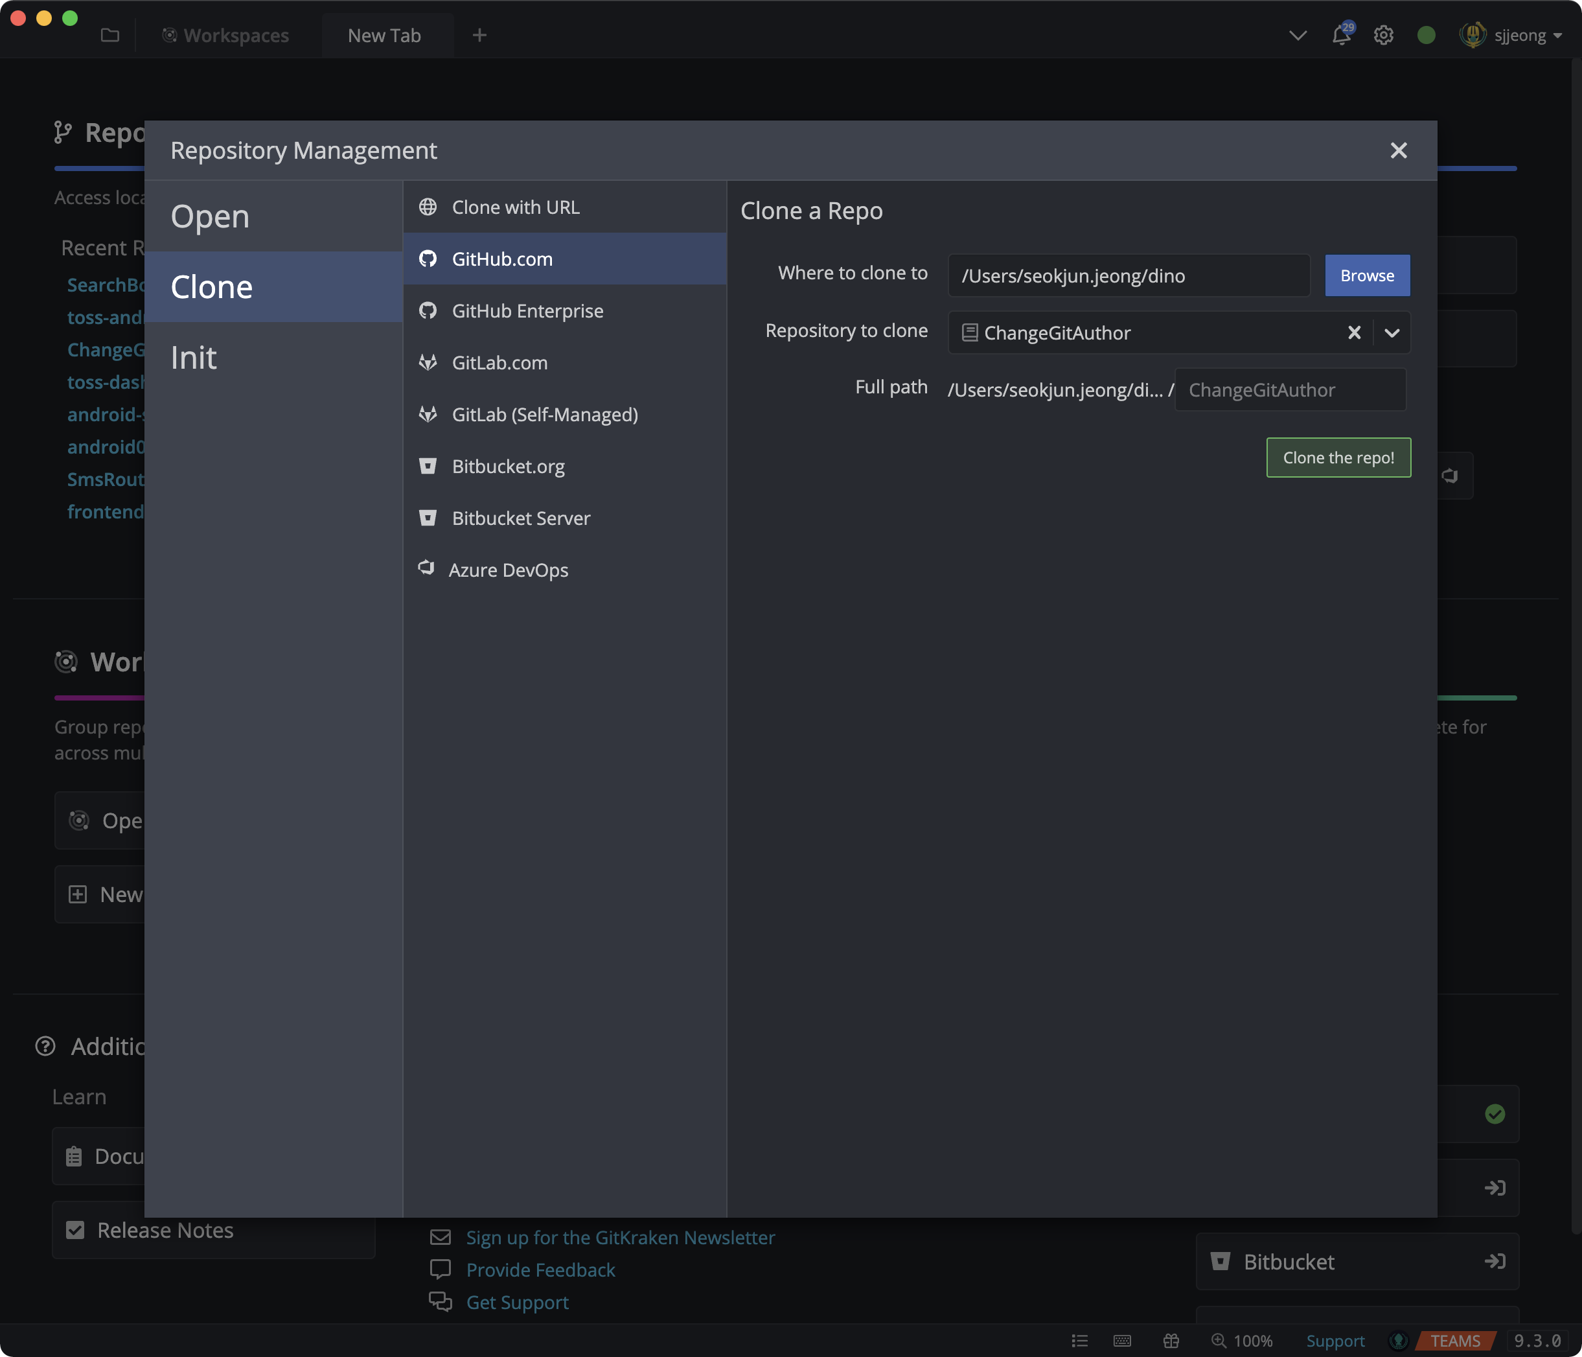This screenshot has height=1357, width=1582.
Task: Click the Browse button
Action: (x=1367, y=275)
